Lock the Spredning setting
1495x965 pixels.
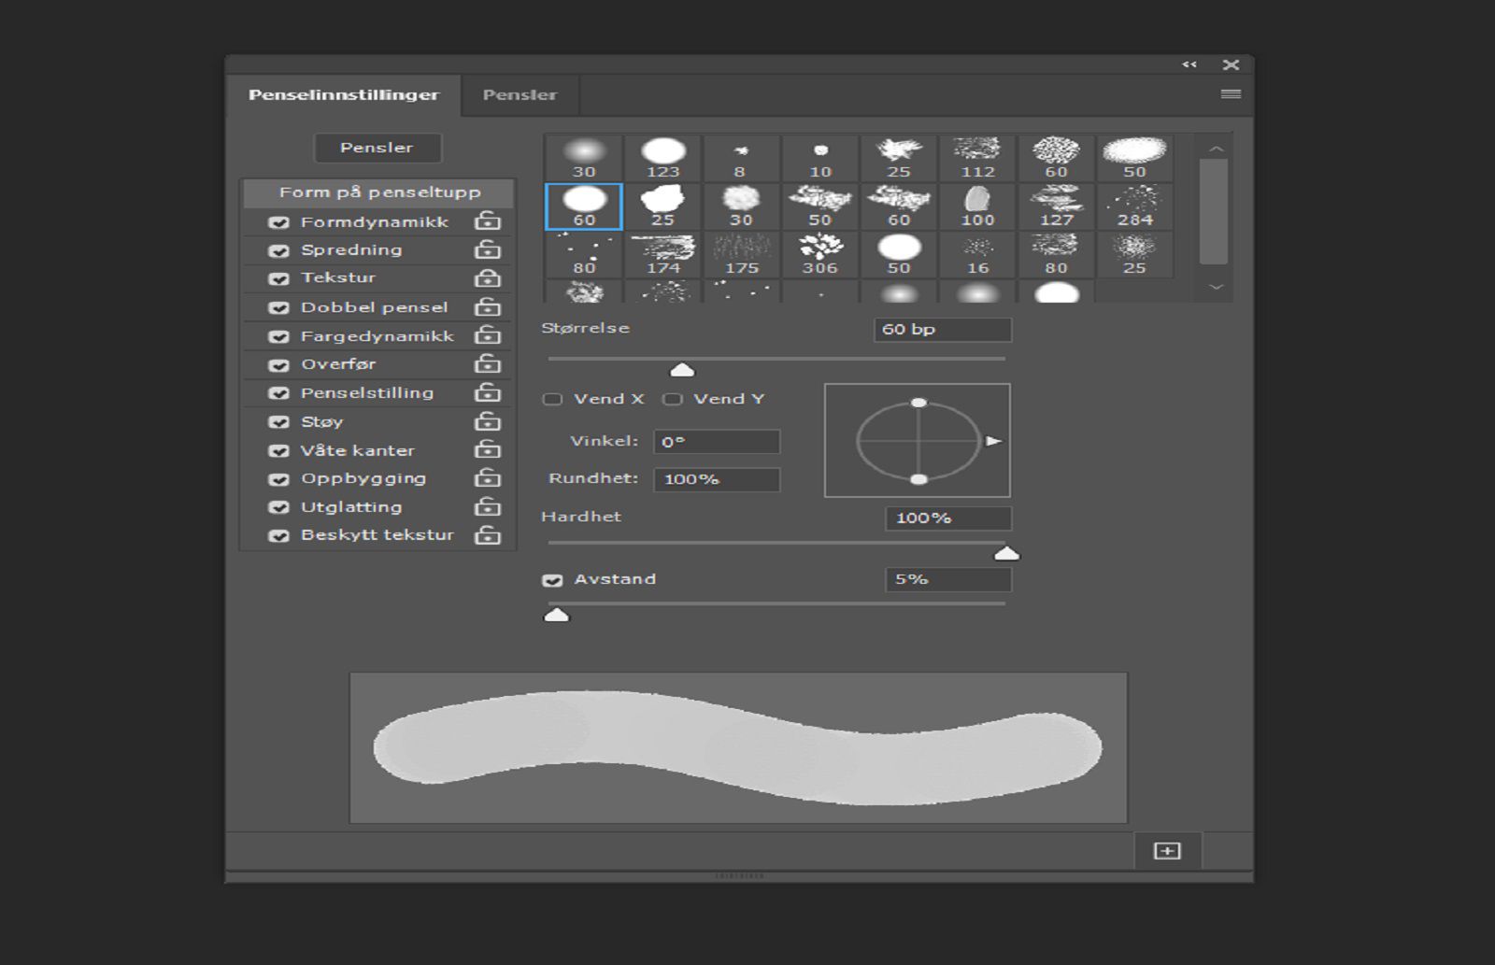pos(488,249)
